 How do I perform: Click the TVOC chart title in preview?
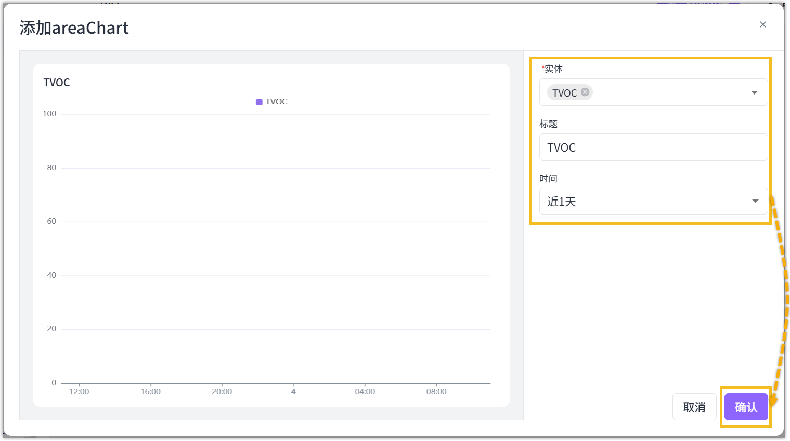click(x=57, y=83)
